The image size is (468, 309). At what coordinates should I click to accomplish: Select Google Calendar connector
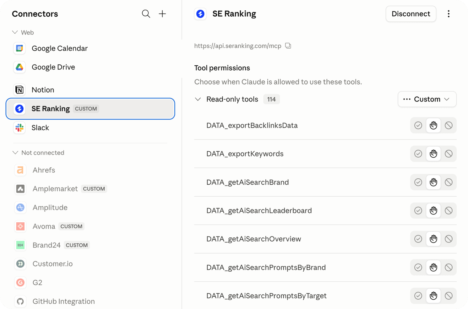[x=90, y=48]
